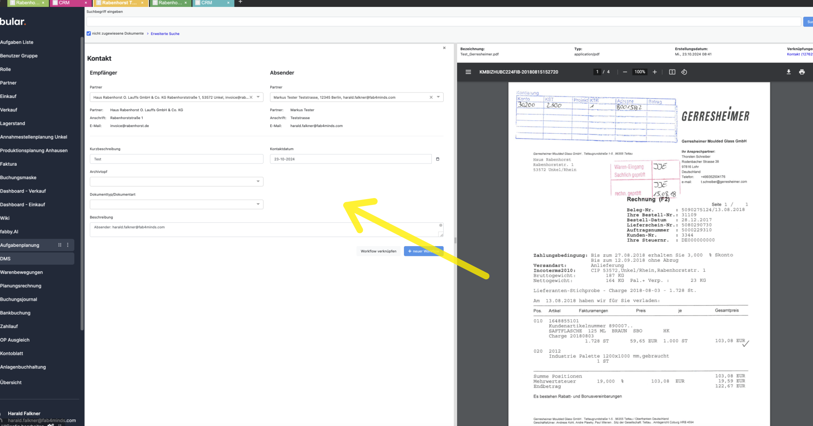
Task: Zoom in the PDF document
Action: [x=655, y=72]
